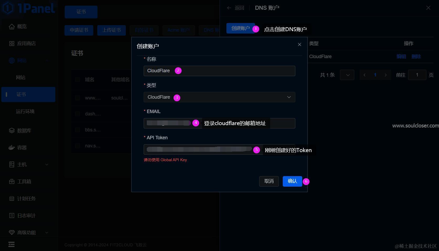Select page 1 in pagination
The height and width of the screenshot is (251, 439).
[375, 75]
